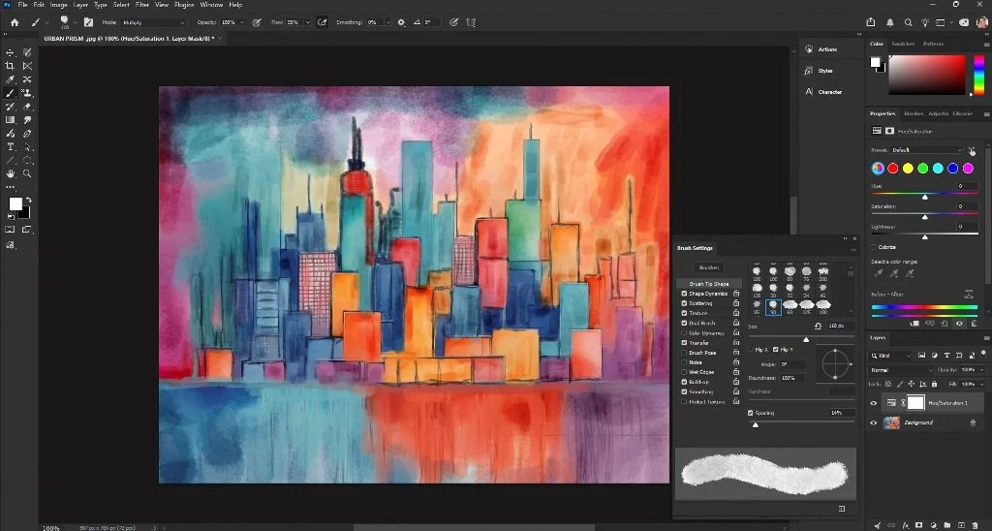Open the Search icon in the top bar
The image size is (992, 531).
coord(908,22)
